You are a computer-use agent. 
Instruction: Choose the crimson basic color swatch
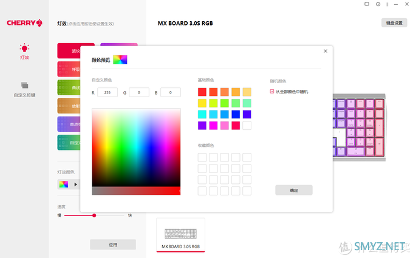pos(236,126)
